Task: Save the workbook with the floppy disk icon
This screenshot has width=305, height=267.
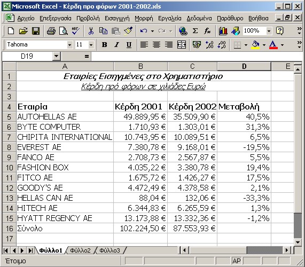Action: (36, 31)
